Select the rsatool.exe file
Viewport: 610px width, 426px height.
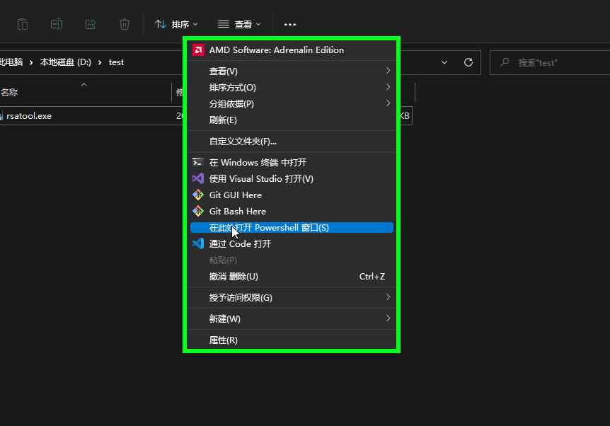pyautogui.click(x=29, y=116)
